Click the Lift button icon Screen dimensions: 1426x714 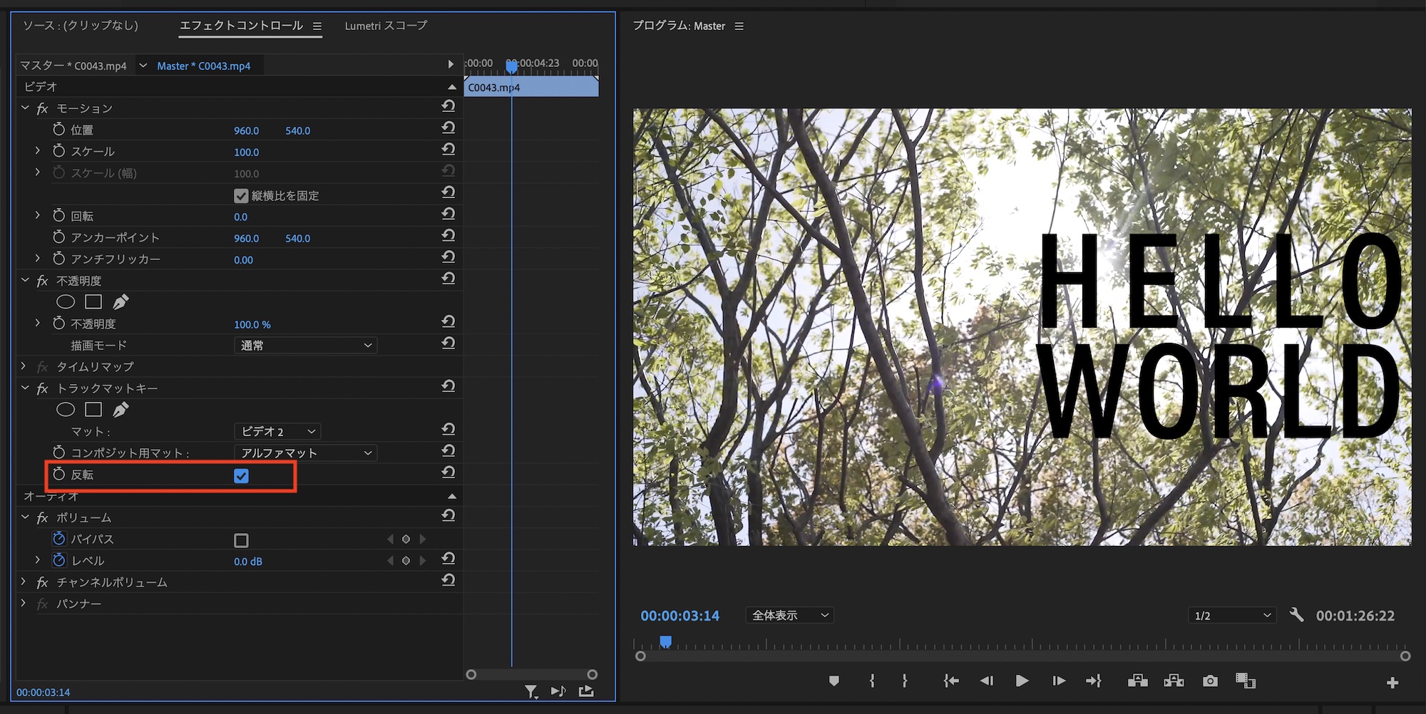(x=1137, y=681)
